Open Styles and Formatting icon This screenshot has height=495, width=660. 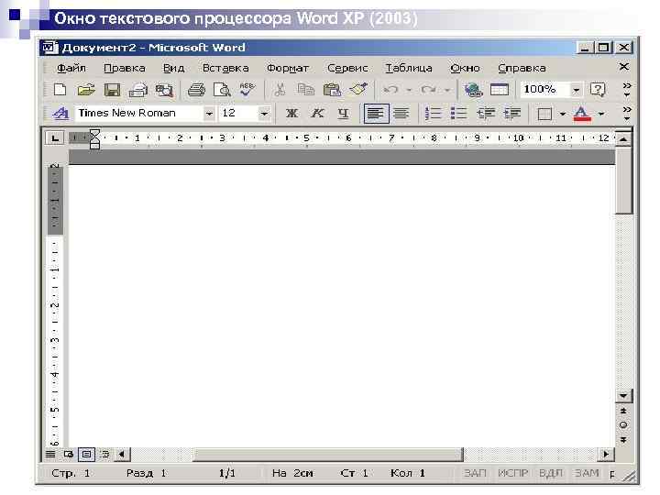point(60,114)
